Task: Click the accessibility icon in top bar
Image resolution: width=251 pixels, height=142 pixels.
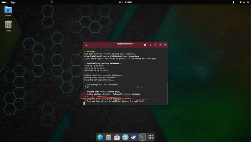Action: point(233,2)
